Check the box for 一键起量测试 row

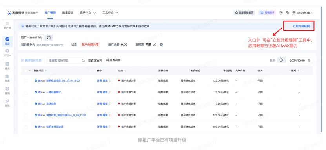26,93
